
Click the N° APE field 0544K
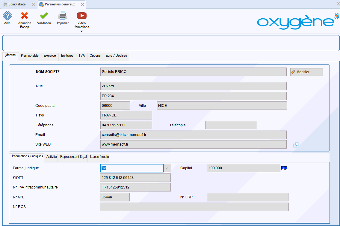[115, 197]
